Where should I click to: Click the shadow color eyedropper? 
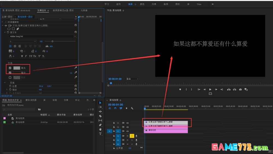(76, 77)
